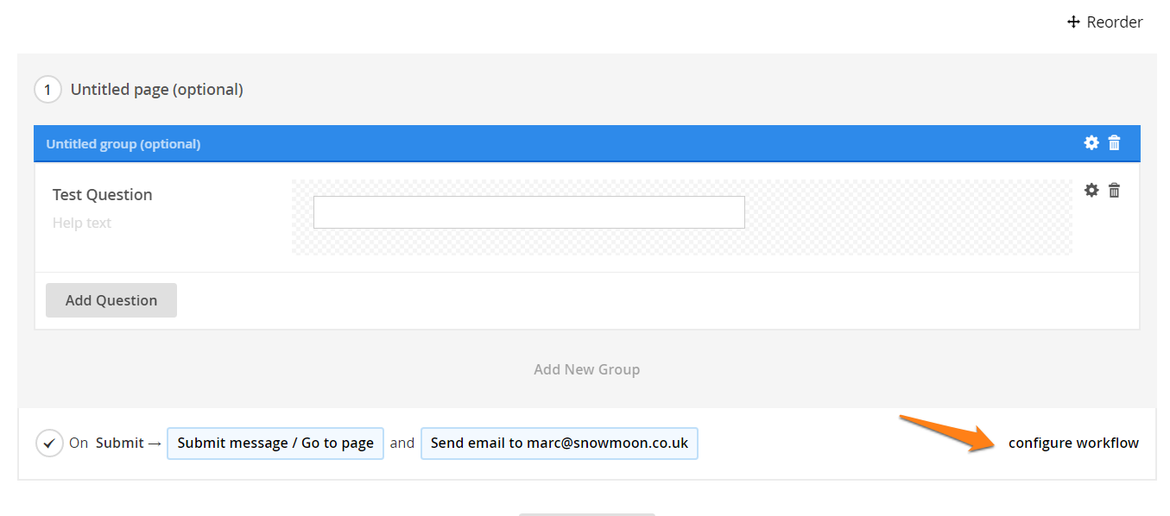Edit the Untitled page (optional) title
The image size is (1170, 516).
(156, 90)
